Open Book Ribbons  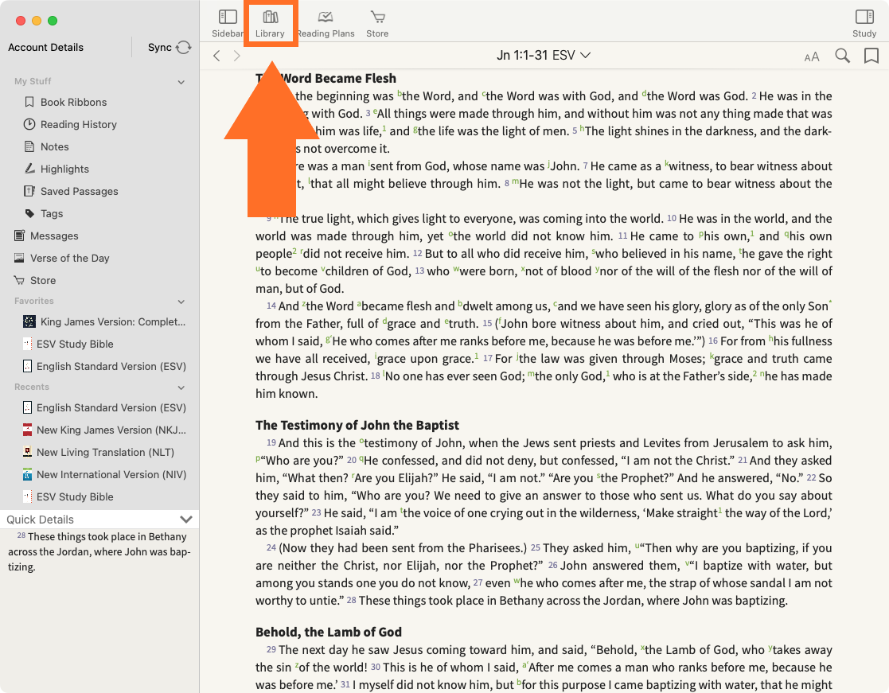[74, 102]
